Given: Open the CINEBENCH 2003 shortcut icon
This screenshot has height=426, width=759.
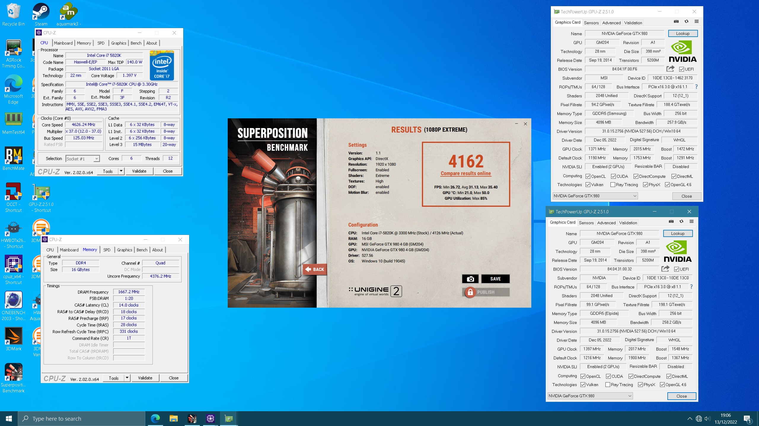Looking at the screenshot, I should (13, 306).
